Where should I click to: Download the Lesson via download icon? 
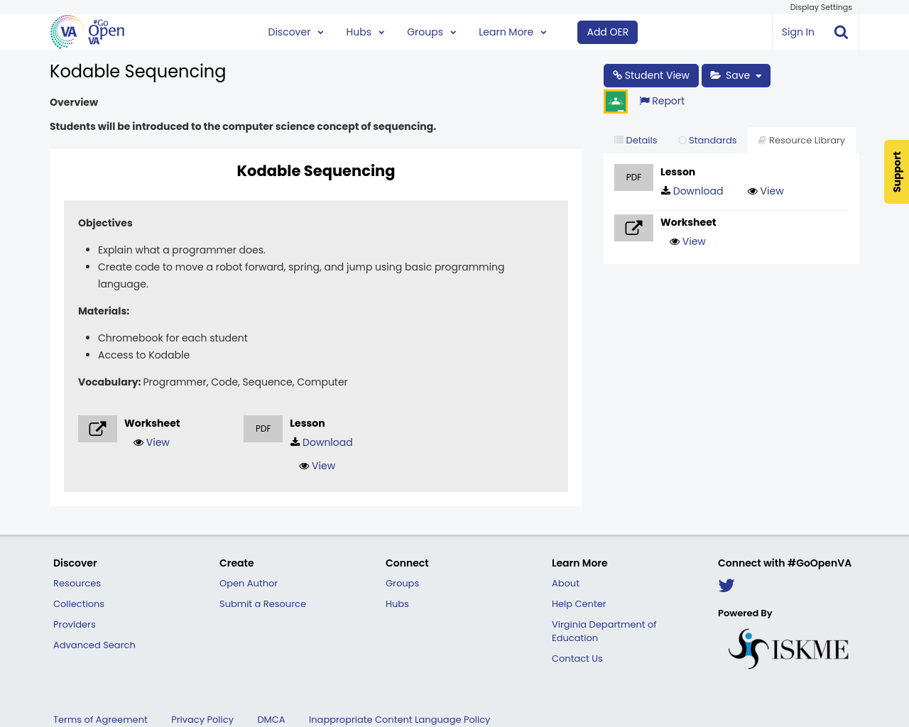coord(691,191)
